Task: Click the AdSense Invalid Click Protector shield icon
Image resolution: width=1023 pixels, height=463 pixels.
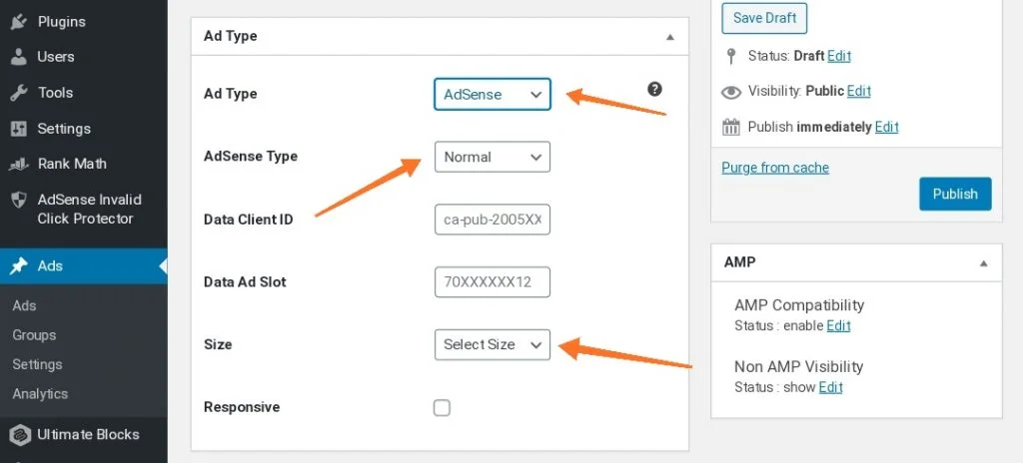Action: click(x=18, y=200)
